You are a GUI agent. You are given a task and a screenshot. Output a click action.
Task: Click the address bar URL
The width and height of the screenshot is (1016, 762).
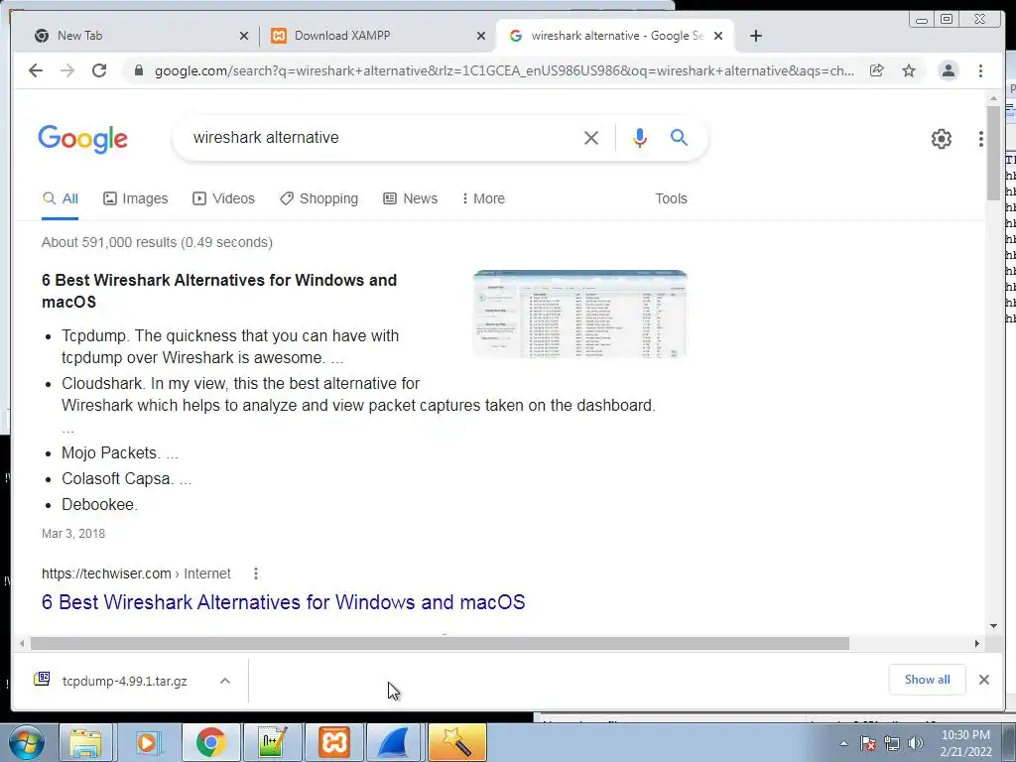coord(504,70)
